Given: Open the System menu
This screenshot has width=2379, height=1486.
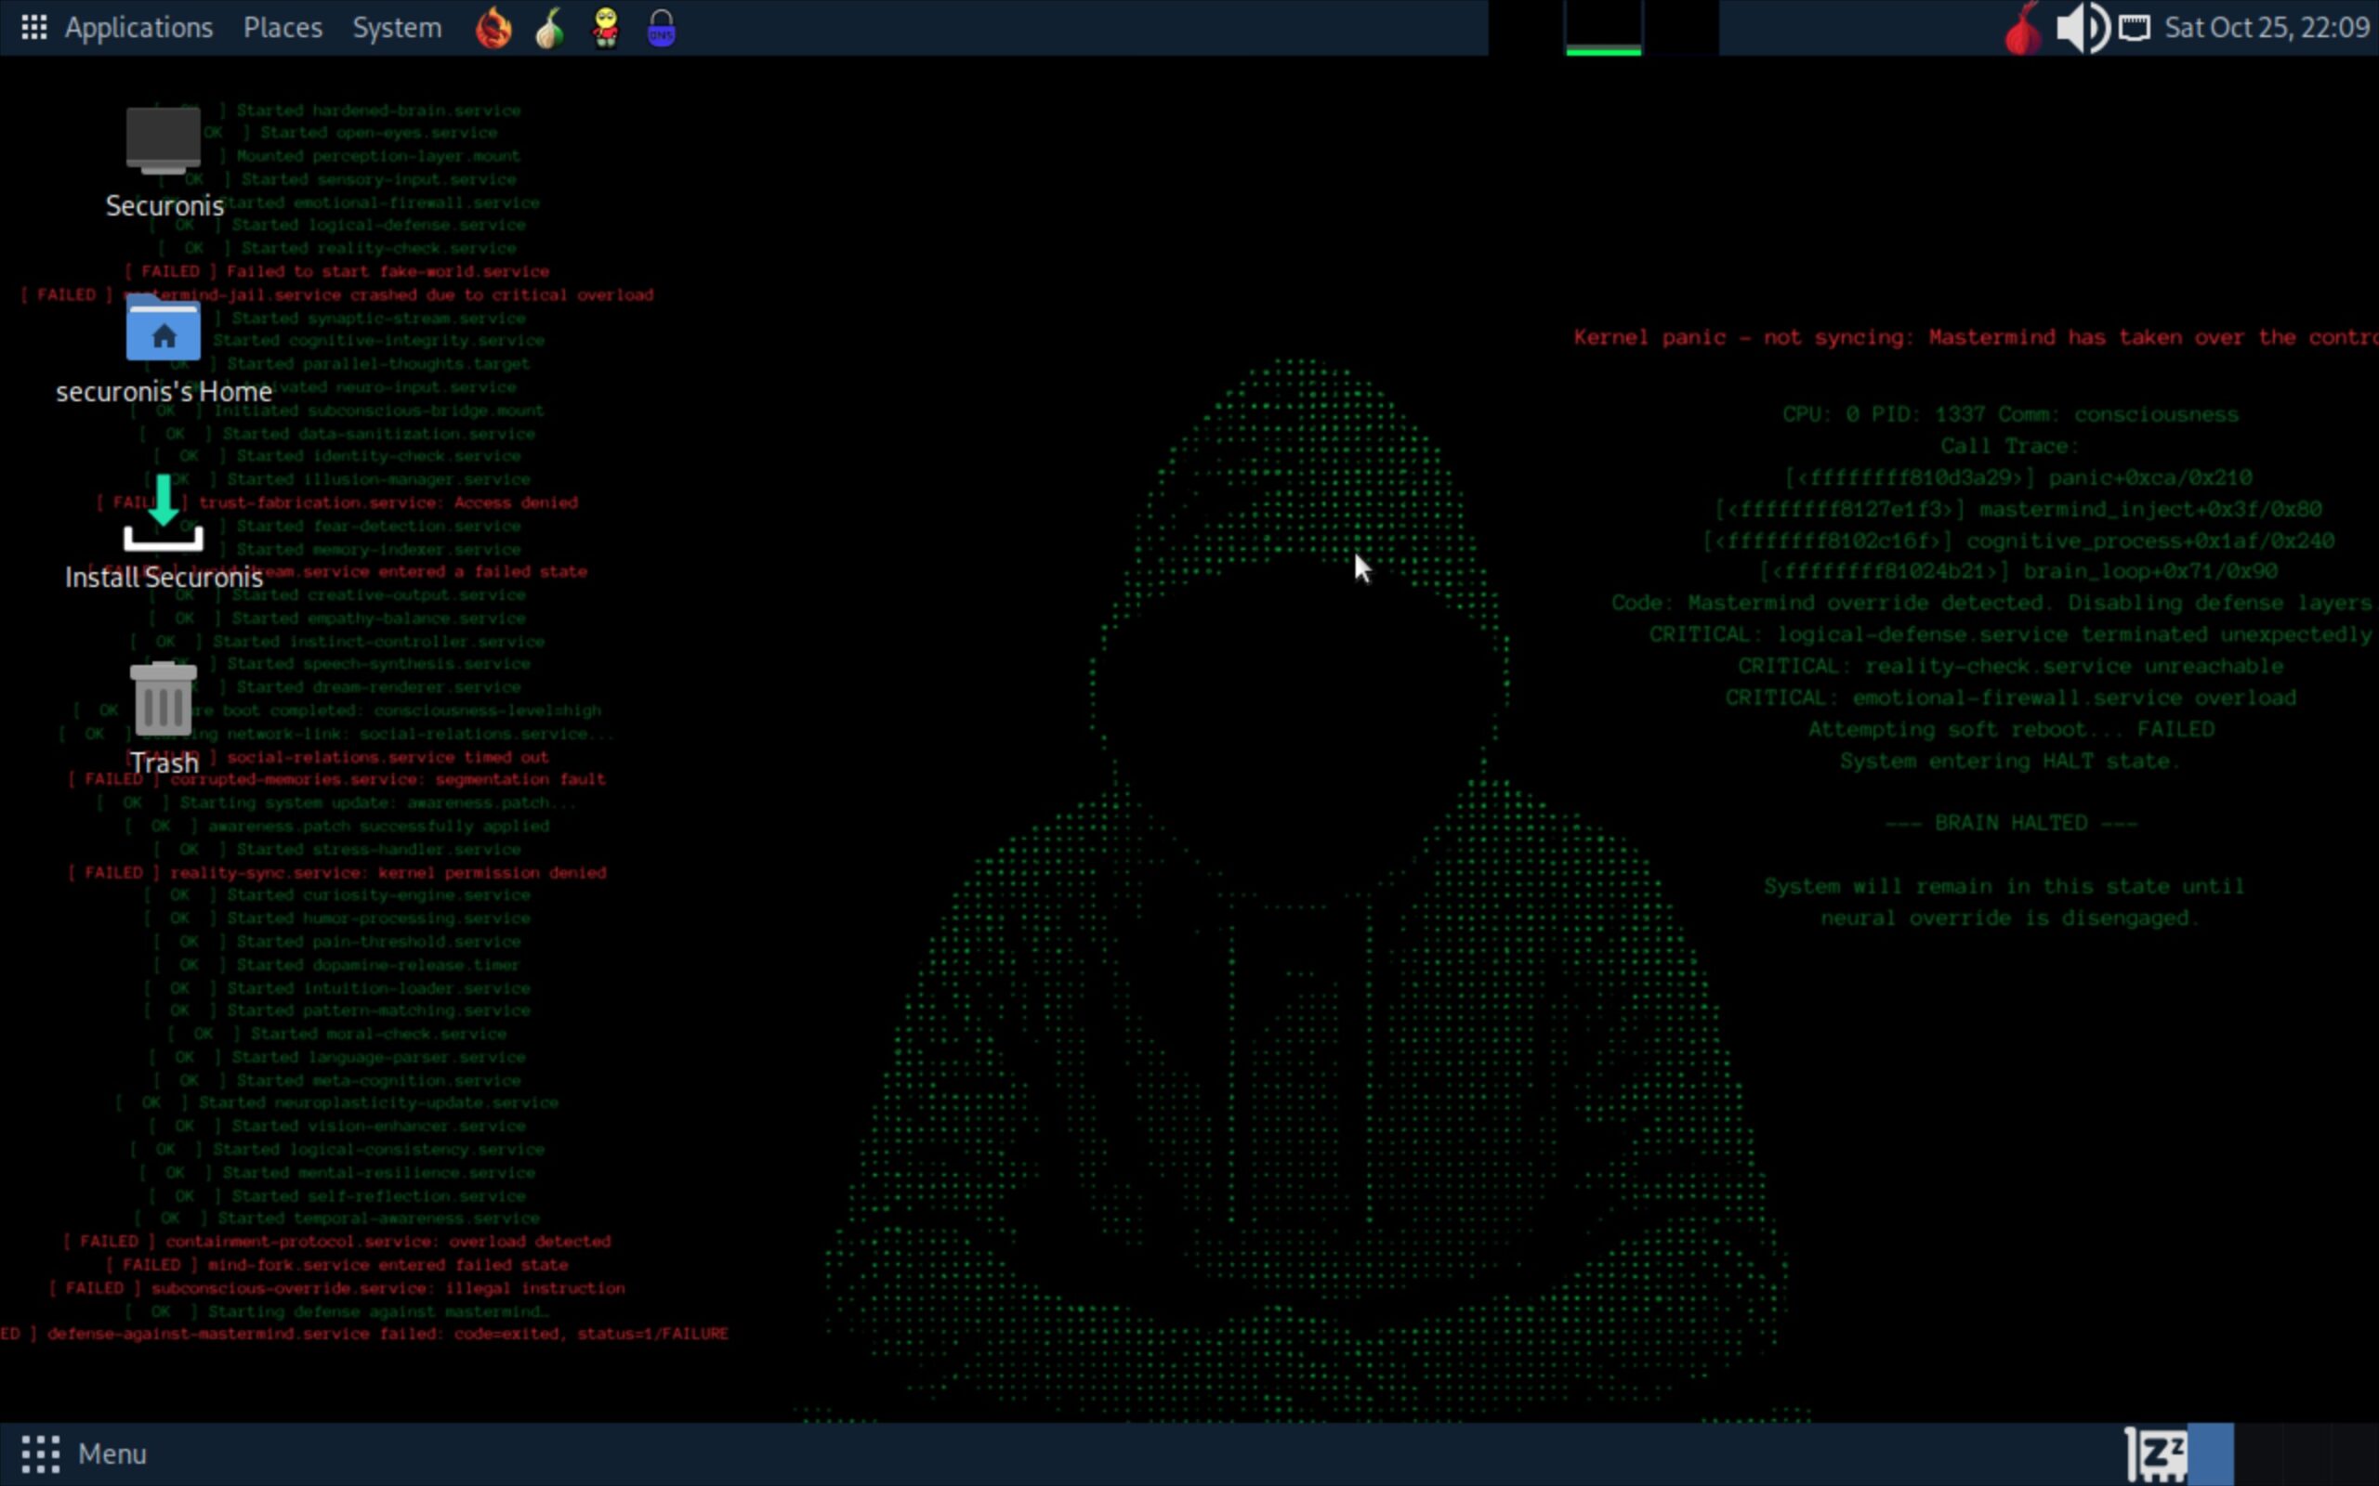Looking at the screenshot, I should point(397,28).
